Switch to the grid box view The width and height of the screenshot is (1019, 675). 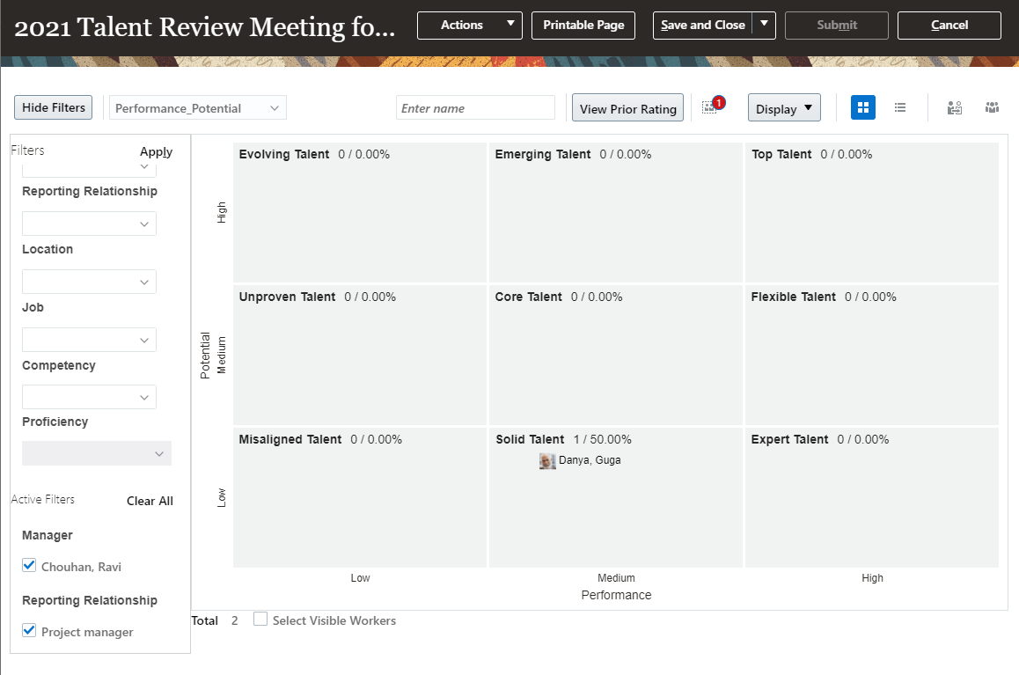pyautogui.click(x=862, y=106)
